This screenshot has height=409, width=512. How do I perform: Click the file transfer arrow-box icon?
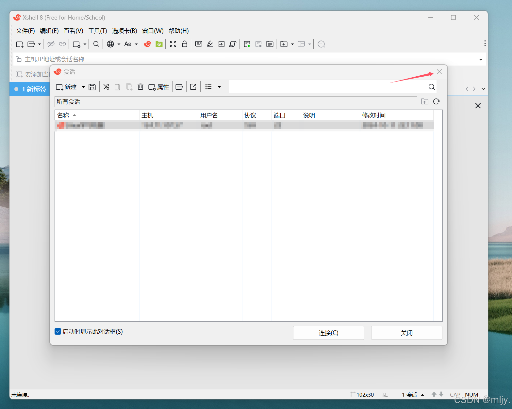pyautogui.click(x=222, y=44)
